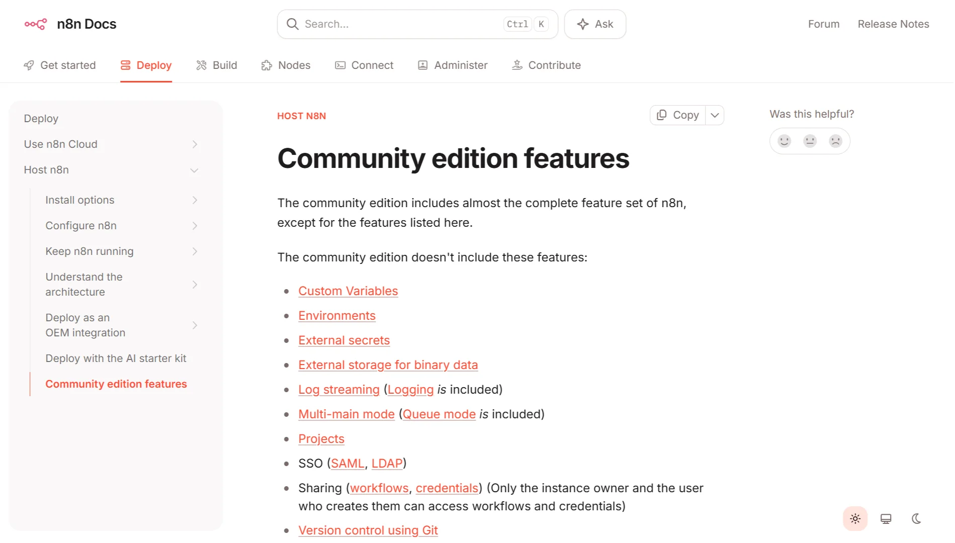
Task: Open the SAML link
Action: tap(348, 464)
